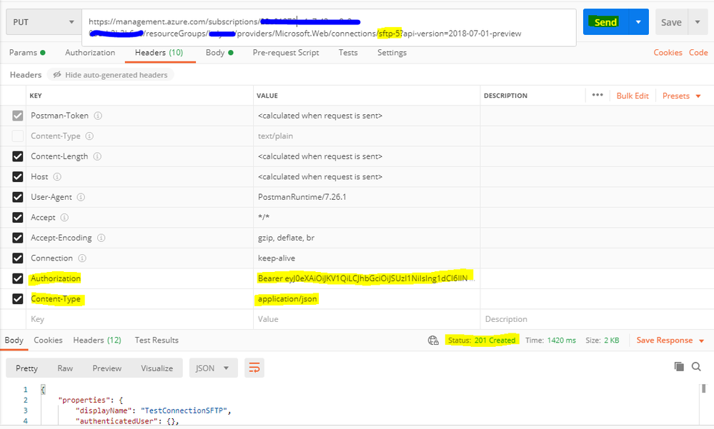Send the PUT request
The width and height of the screenshot is (714, 429).
(x=605, y=22)
